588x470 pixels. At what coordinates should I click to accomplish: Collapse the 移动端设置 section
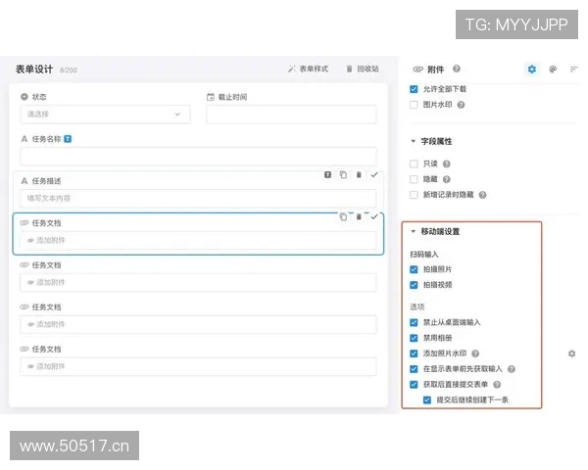click(413, 231)
